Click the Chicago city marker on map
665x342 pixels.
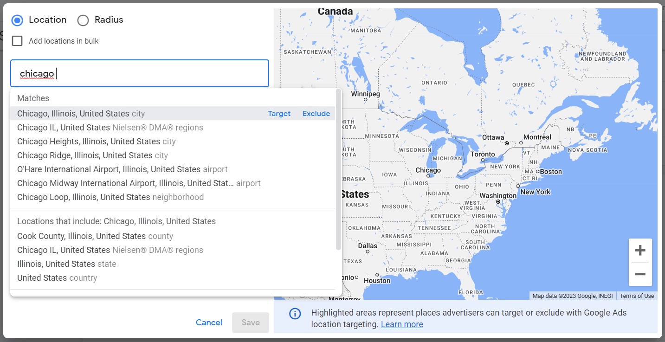(x=427, y=176)
